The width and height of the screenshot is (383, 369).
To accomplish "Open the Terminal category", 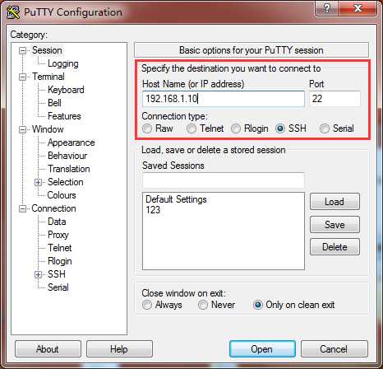I will pos(48,77).
